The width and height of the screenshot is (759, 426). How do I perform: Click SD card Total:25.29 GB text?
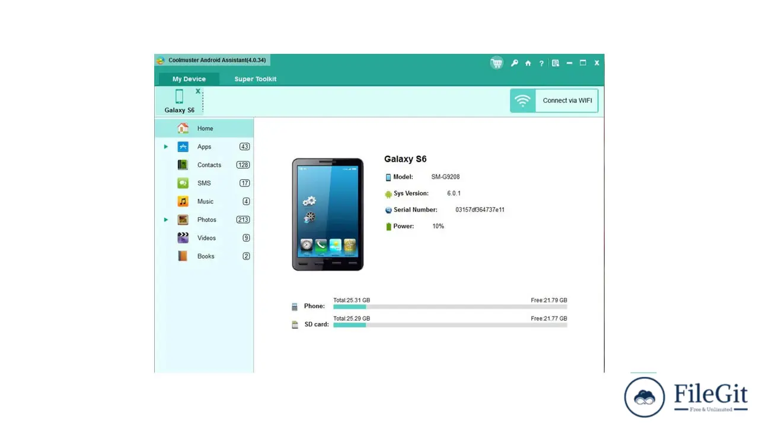tap(352, 319)
